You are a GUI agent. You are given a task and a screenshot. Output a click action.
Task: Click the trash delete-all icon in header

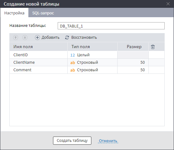(x=153, y=47)
